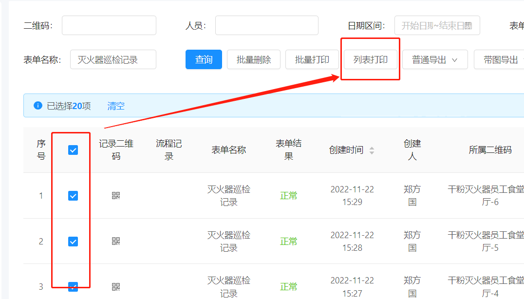
Task: Open the record QR code in row 3
Action: [x=115, y=287]
